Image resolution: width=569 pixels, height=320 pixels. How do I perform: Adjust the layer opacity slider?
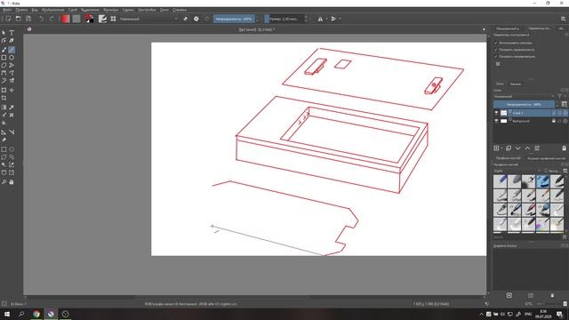(524, 105)
